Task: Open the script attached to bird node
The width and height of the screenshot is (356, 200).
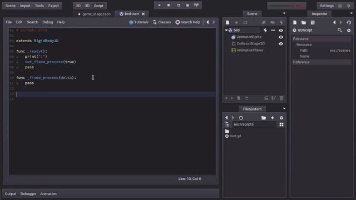Action: (265, 30)
